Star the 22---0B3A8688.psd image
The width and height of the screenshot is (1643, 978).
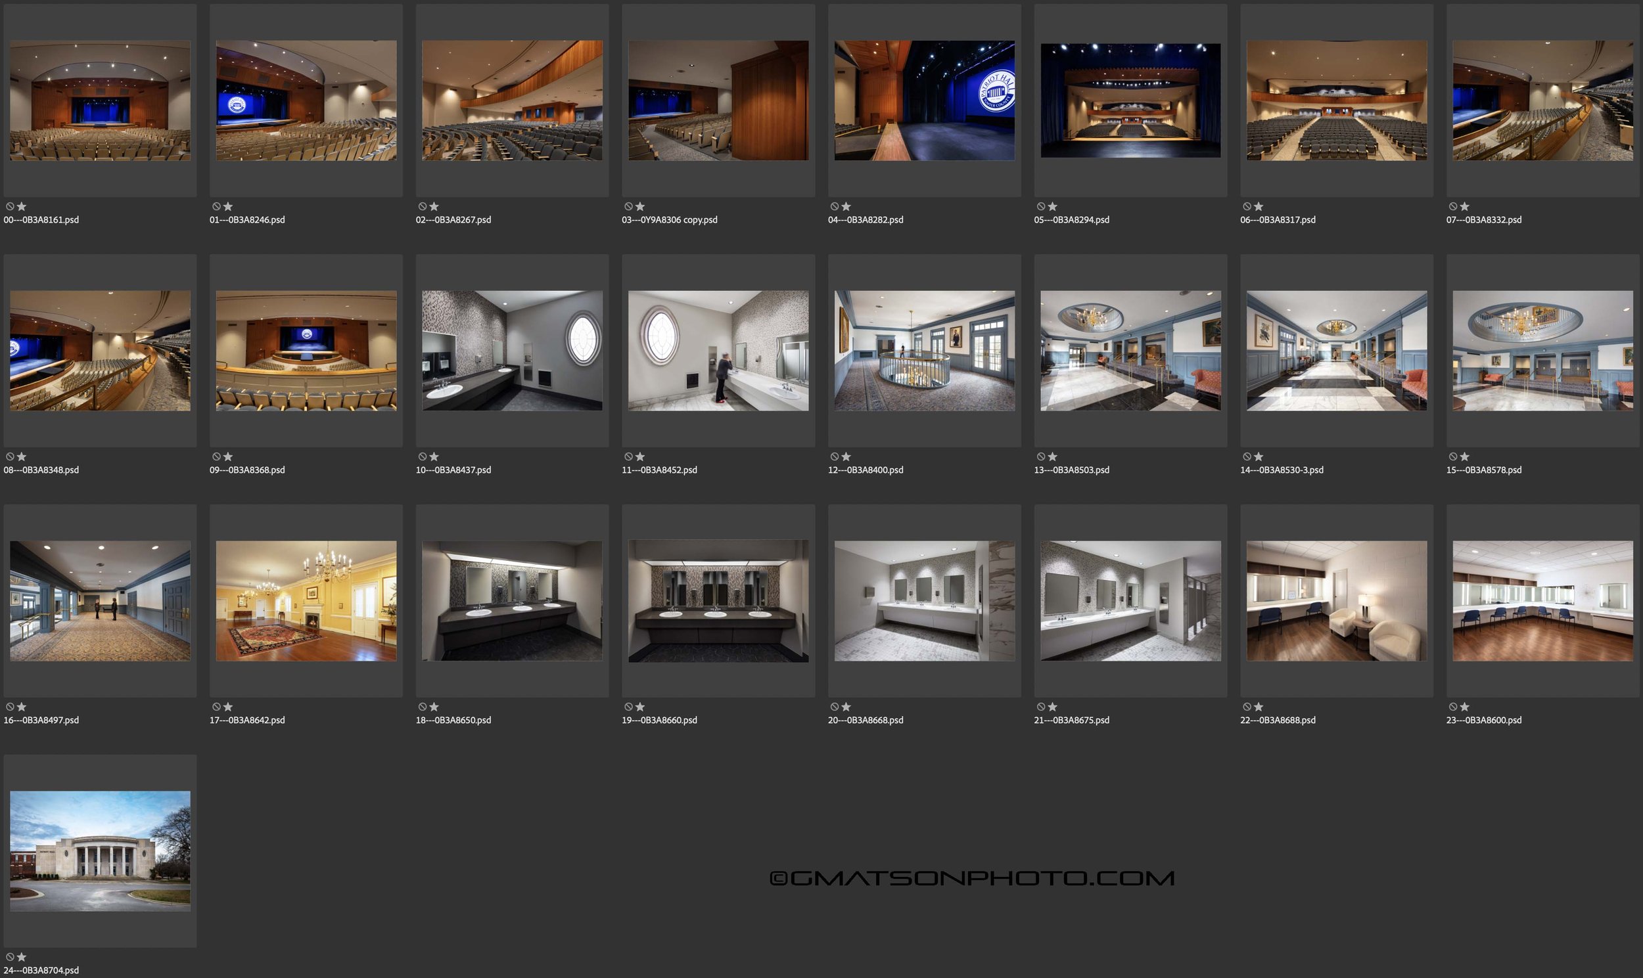click(x=1259, y=707)
